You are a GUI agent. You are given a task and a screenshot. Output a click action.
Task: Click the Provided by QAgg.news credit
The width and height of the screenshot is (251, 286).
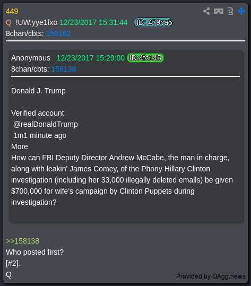(211, 276)
